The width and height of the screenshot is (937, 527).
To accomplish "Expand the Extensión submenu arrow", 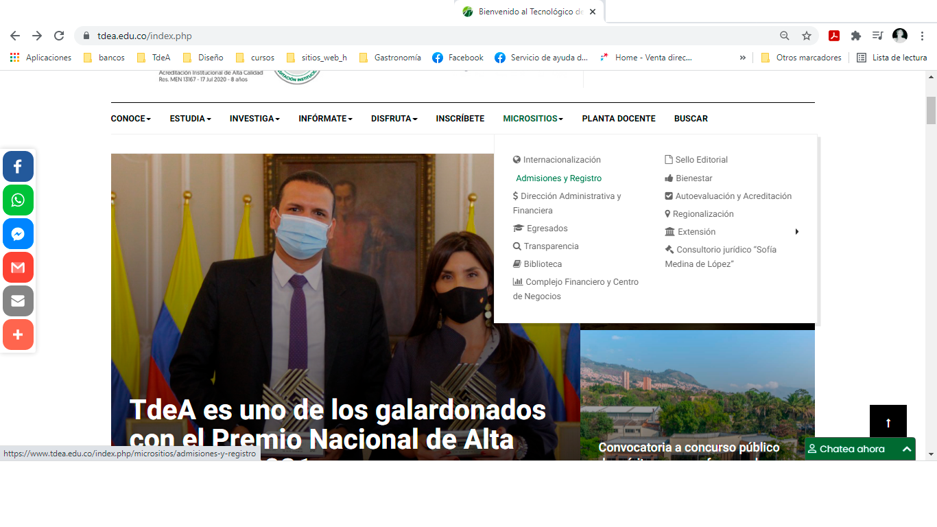I will 797,232.
